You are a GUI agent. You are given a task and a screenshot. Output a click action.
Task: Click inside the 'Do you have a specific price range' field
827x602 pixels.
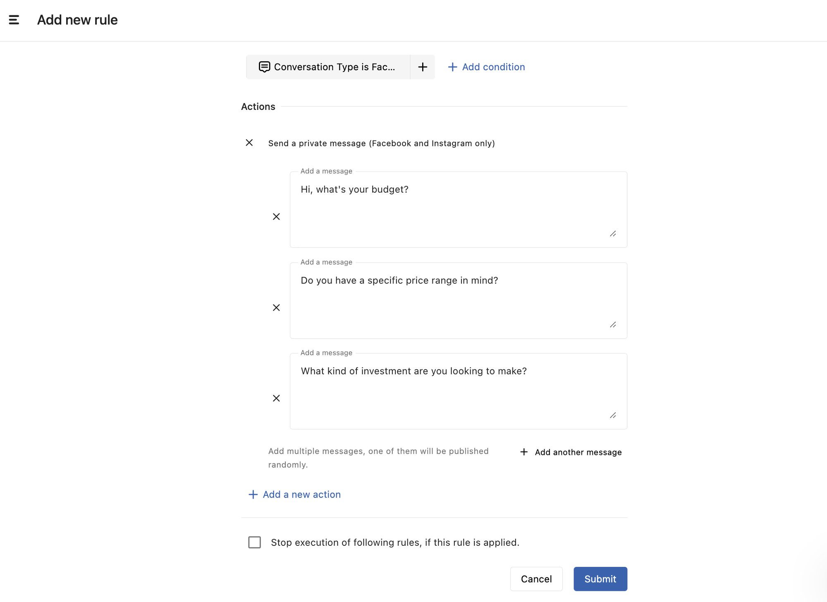pos(458,300)
